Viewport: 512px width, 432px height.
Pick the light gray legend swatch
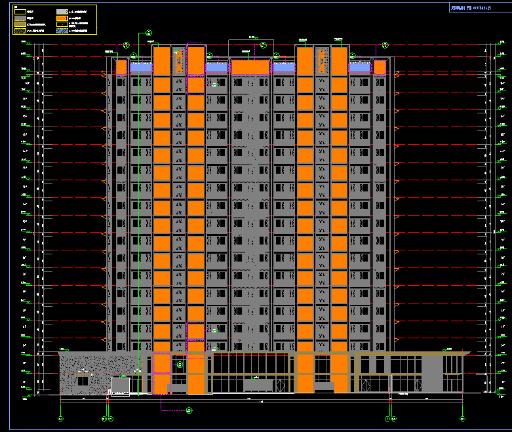click(x=62, y=12)
